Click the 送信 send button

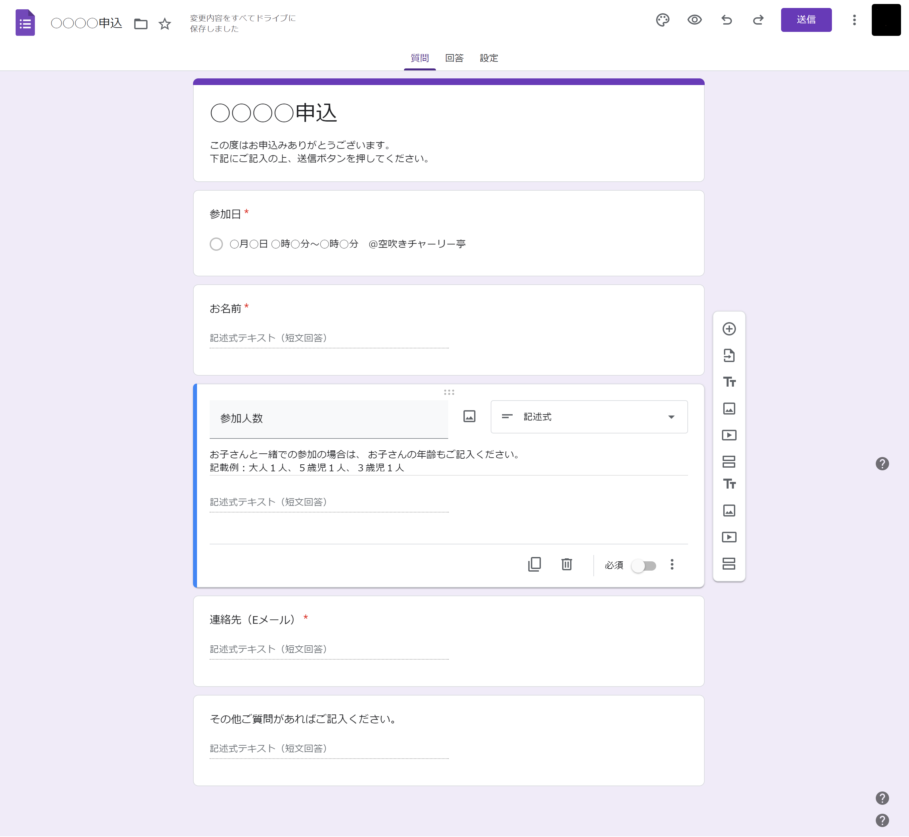(806, 20)
